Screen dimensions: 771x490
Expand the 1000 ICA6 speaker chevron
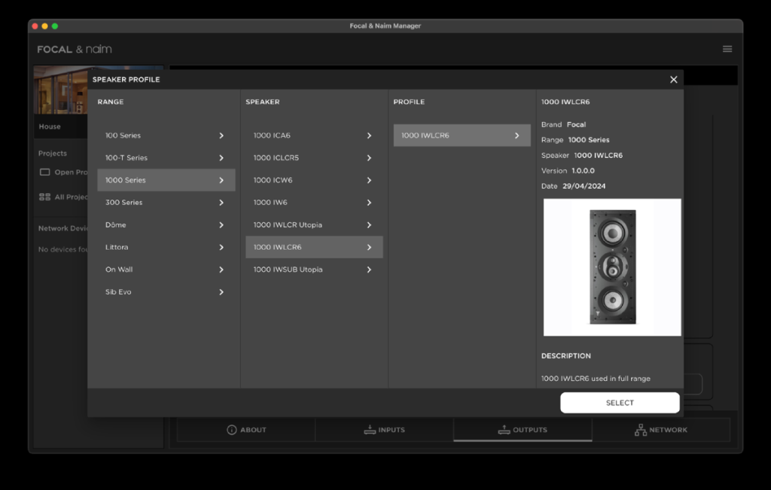(369, 135)
